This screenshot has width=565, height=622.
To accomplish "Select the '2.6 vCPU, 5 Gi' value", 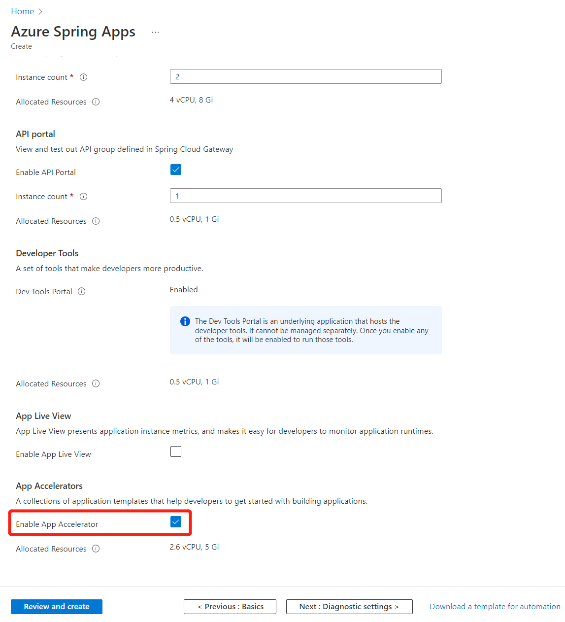I will point(195,547).
